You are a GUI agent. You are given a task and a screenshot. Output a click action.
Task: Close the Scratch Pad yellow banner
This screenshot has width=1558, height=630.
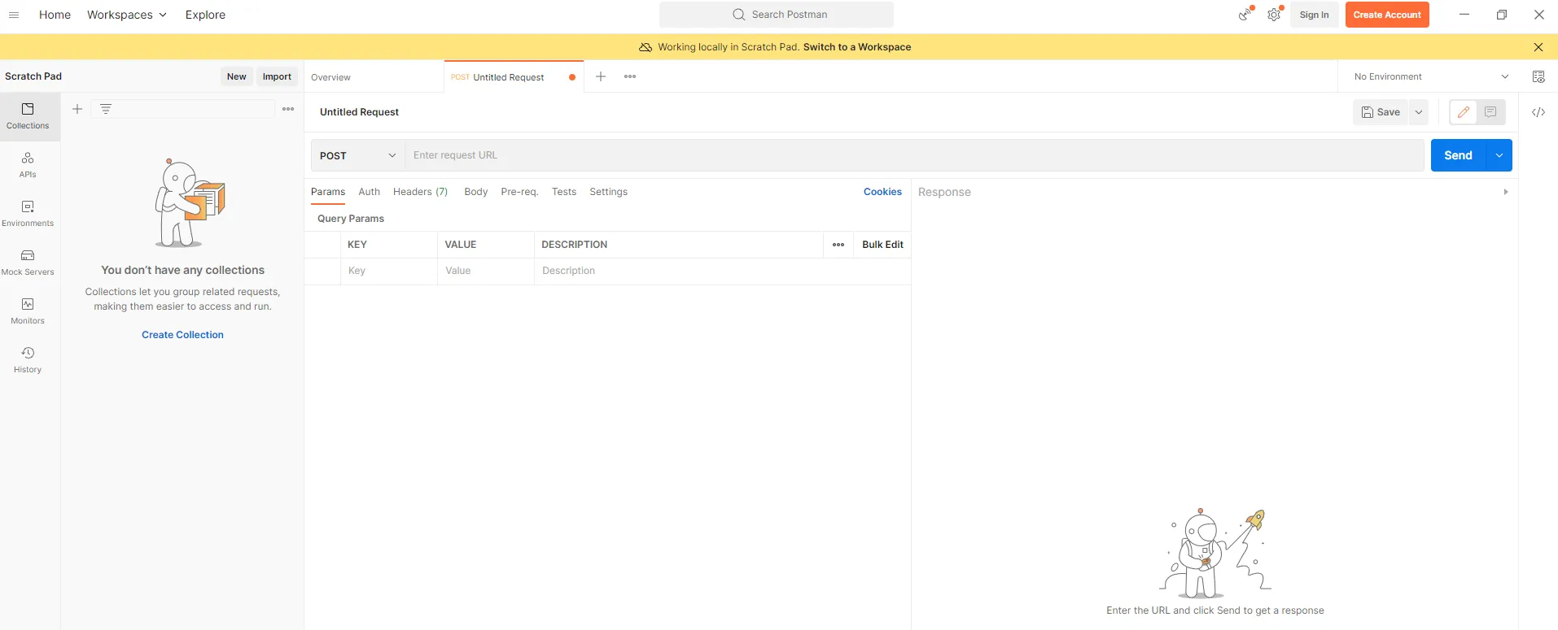1538,47
